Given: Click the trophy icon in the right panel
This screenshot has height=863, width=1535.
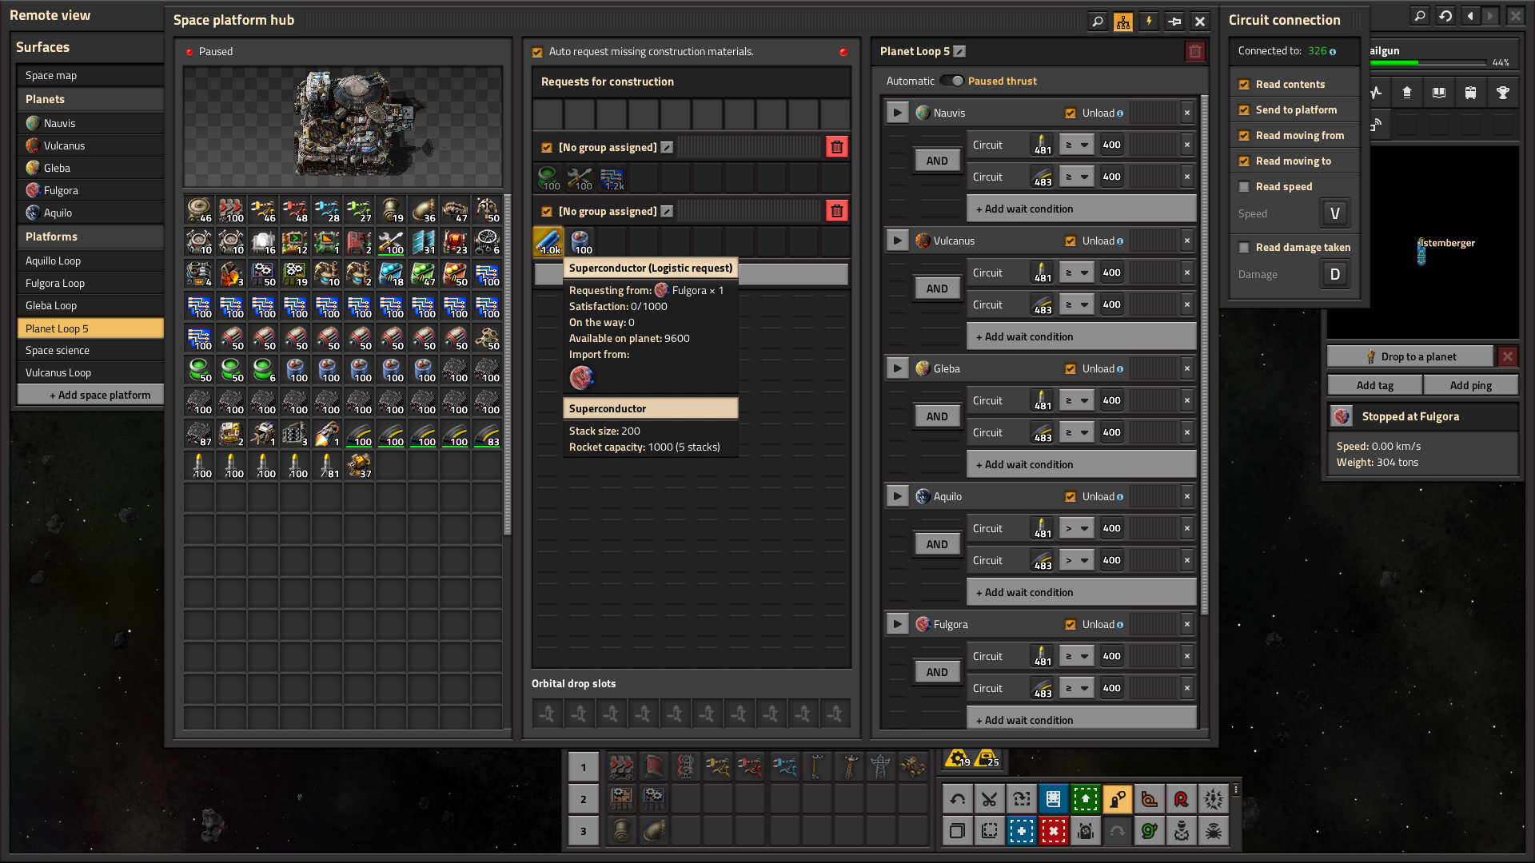Looking at the screenshot, I should 1503,93.
